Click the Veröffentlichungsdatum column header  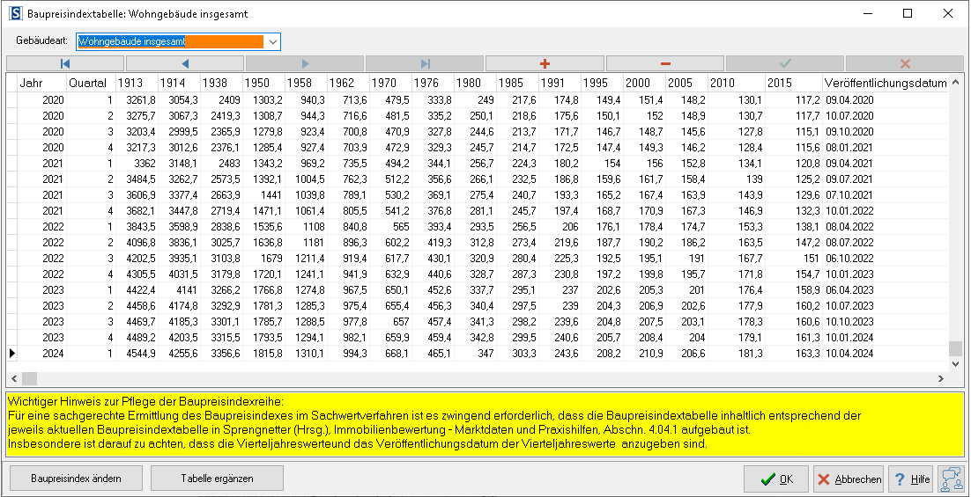(886, 83)
